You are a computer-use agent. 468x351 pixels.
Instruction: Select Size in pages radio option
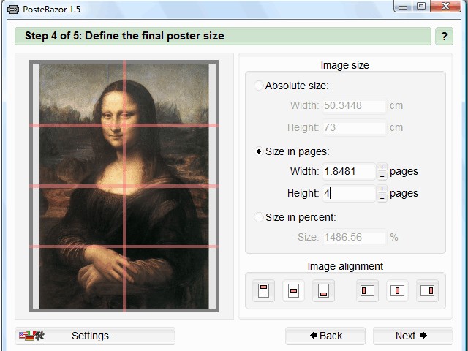coord(258,151)
